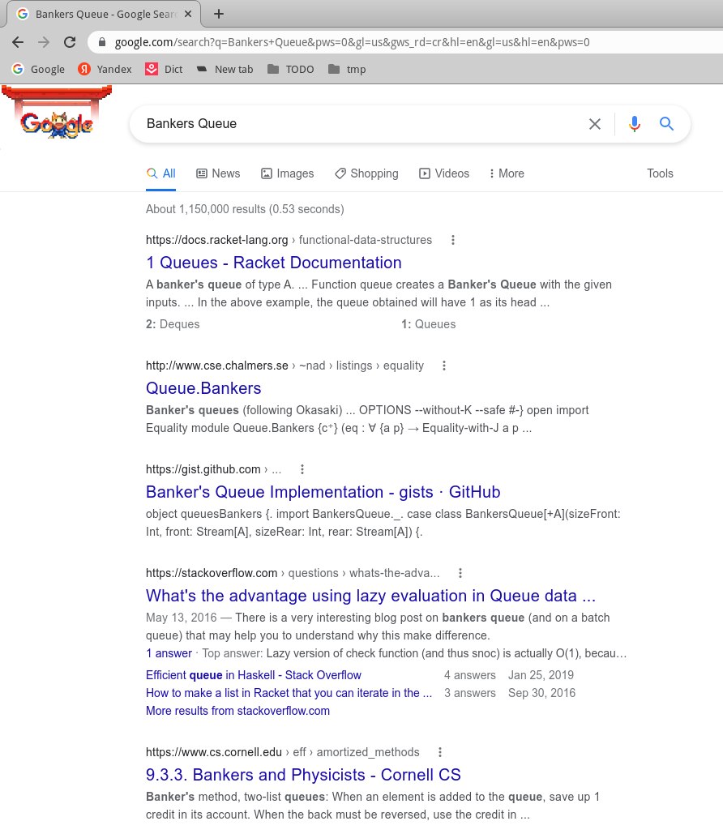The height and width of the screenshot is (834, 723).
Task: Submit search with magnifier icon
Action: pos(666,124)
